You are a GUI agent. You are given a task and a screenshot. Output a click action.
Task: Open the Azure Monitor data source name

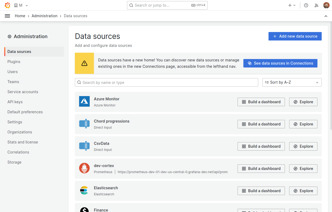tap(107, 99)
